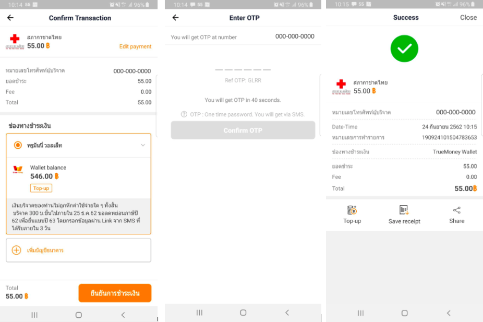Tap the Red Cross logo on Success screen
This screenshot has width=483, height=322.
tap(341, 87)
